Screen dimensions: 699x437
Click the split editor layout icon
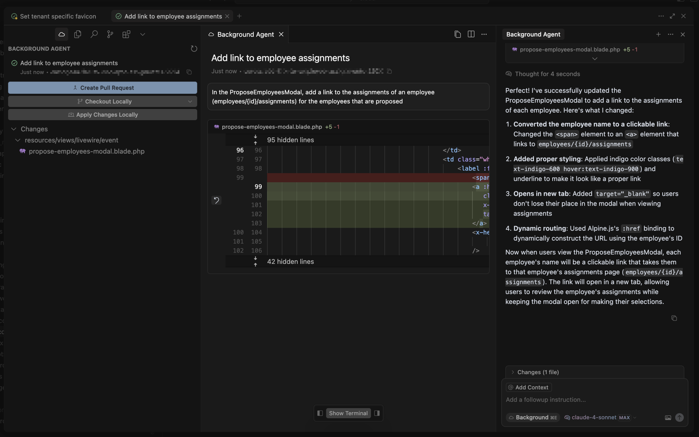tap(471, 34)
